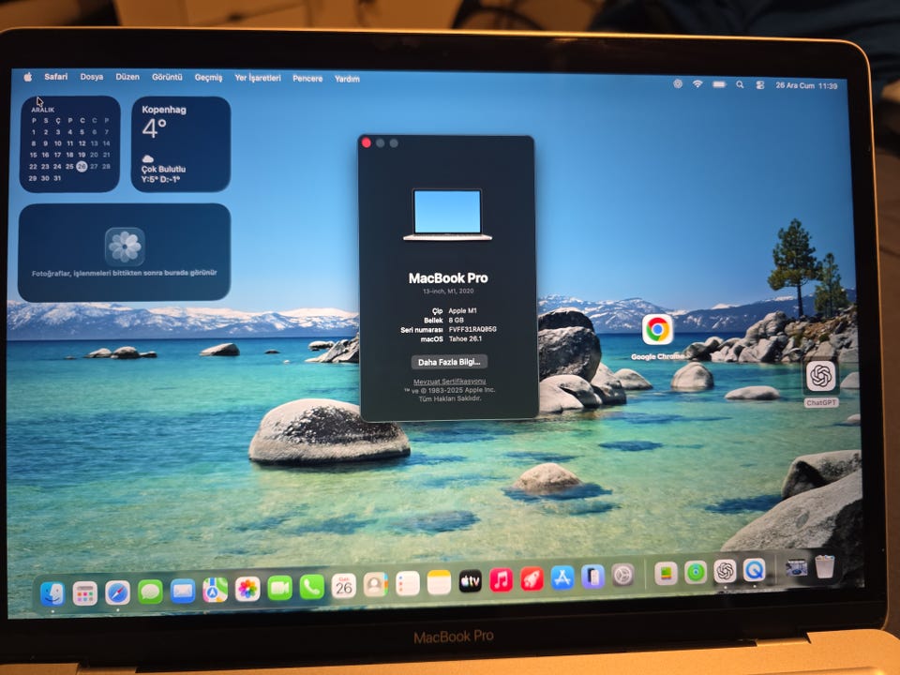Image resolution: width=900 pixels, height=675 pixels.
Task: Open the Düzen menu
Action: tap(127, 76)
